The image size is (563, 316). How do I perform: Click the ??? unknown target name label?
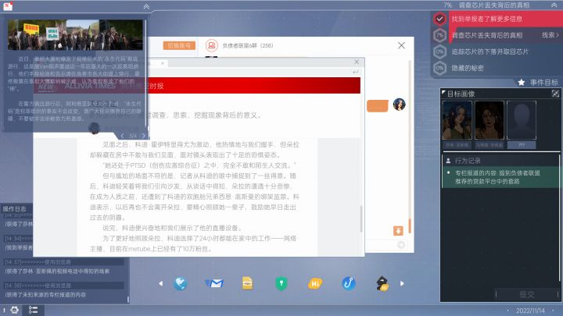tap(522, 145)
